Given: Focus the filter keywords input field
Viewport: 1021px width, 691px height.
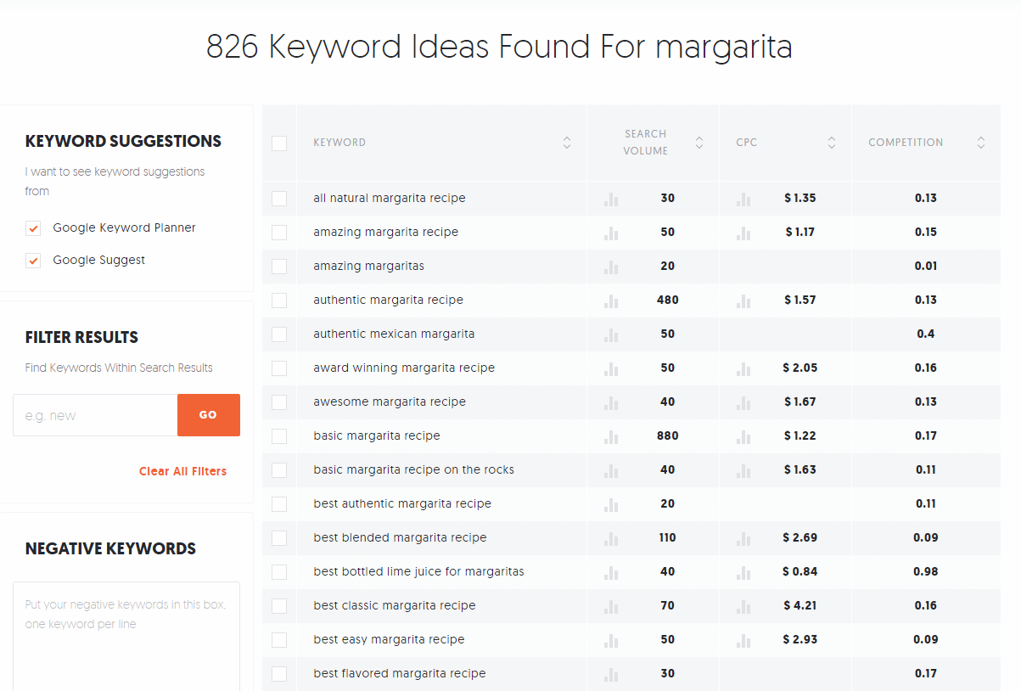Looking at the screenshot, I should coord(95,415).
